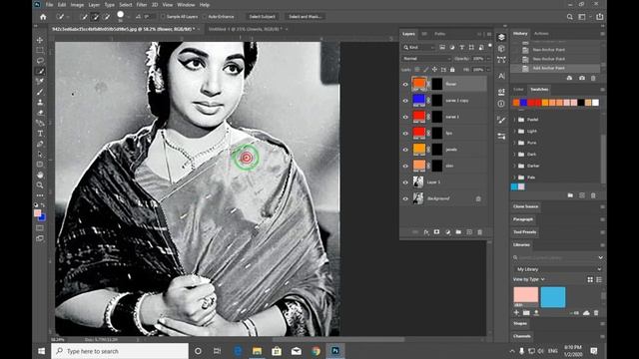Delete swatch trash icon in Swatches panel

pyautogui.click(x=593, y=195)
